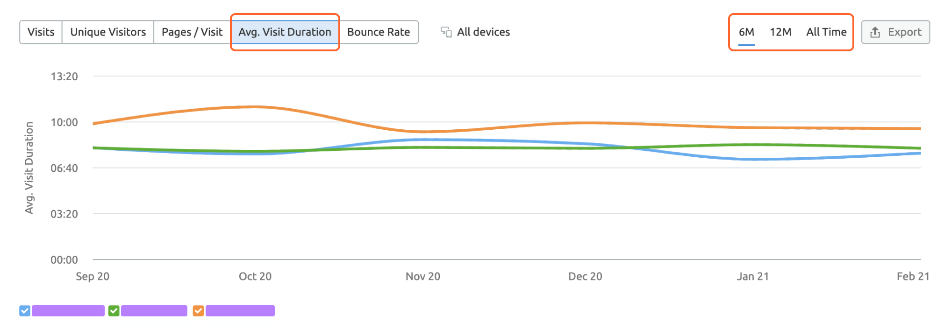Switch to the Visits metric tab
Image resolution: width=944 pixels, height=336 pixels.
[41, 32]
